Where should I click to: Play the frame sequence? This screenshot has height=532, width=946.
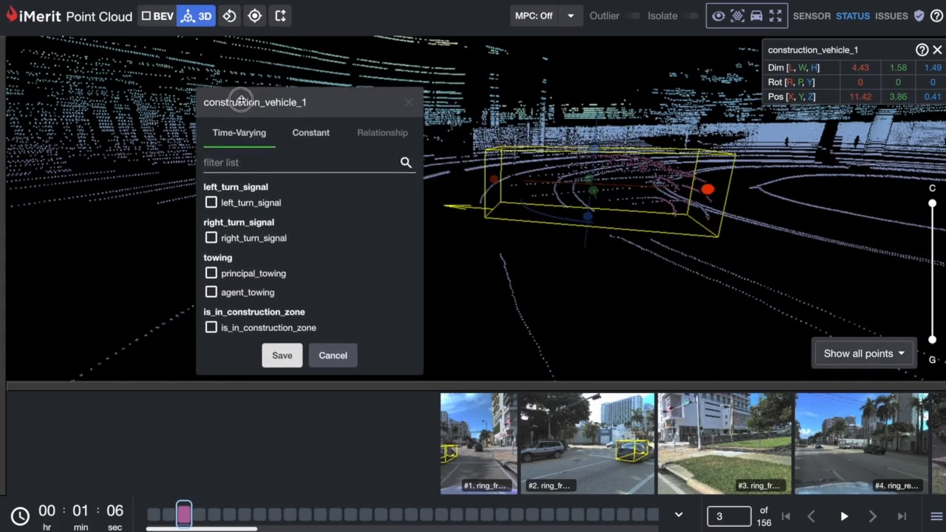point(844,516)
